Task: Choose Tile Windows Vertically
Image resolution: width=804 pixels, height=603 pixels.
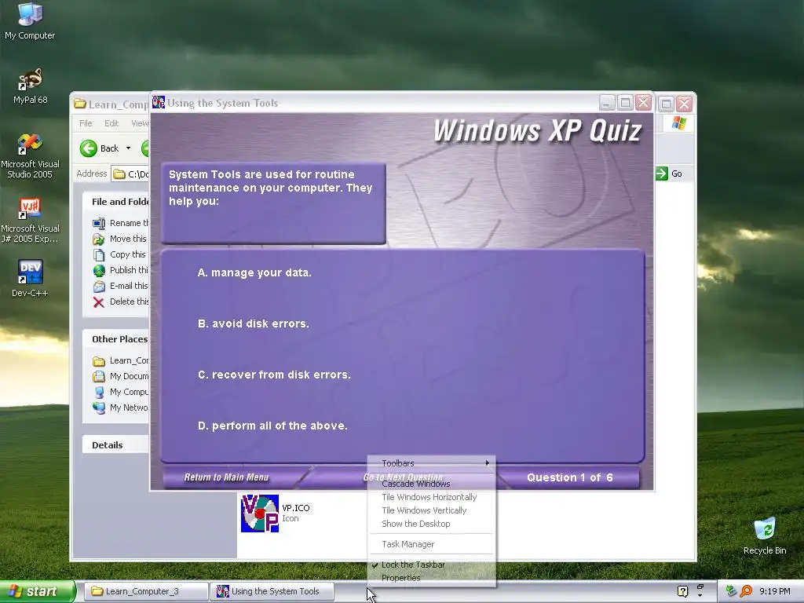Action: click(x=432, y=510)
